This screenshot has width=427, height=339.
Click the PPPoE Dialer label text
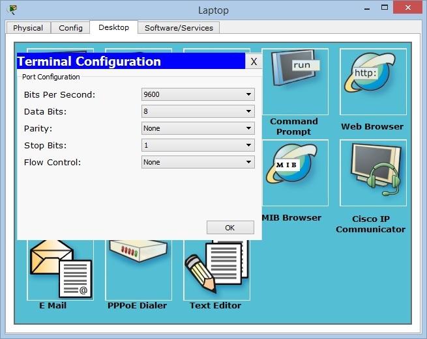tap(137, 305)
